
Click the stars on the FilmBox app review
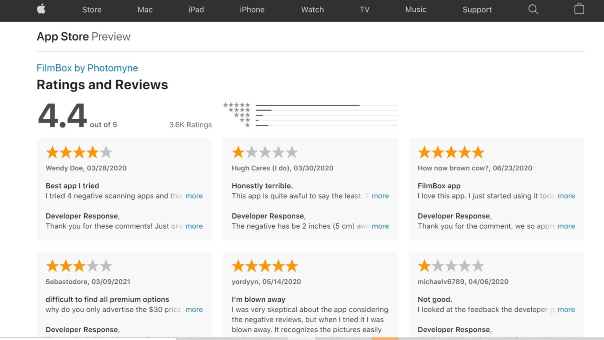pos(451,152)
